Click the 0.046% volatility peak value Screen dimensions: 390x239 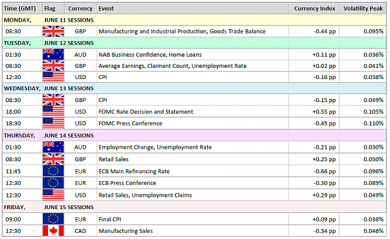pos(373,231)
